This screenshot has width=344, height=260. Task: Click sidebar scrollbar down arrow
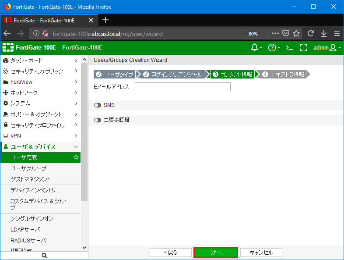tap(84, 247)
